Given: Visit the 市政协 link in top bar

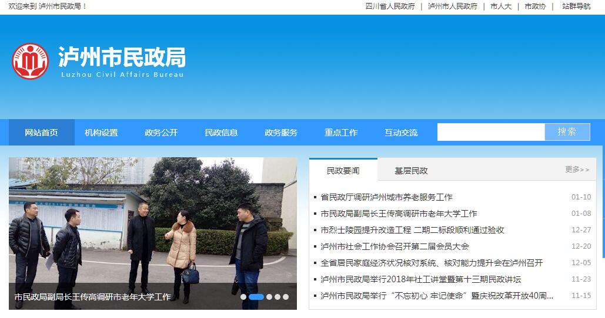Looking at the screenshot, I should [535, 6].
